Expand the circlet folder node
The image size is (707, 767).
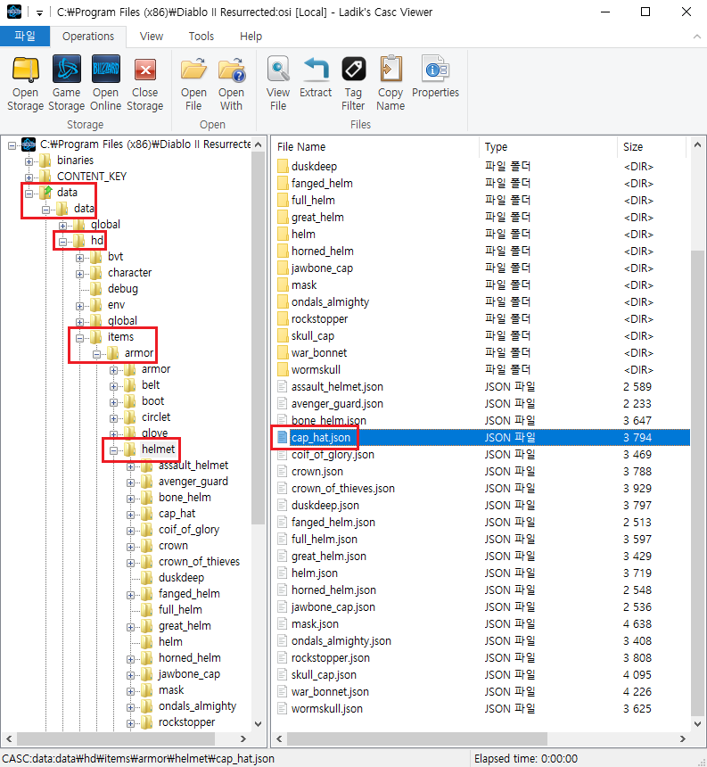click(x=113, y=418)
